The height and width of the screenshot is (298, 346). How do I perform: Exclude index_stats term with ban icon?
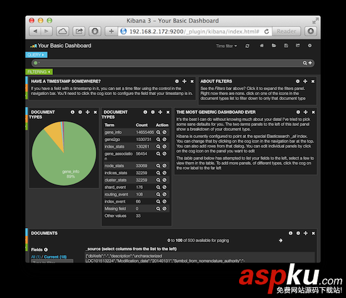pyautogui.click(x=164, y=146)
